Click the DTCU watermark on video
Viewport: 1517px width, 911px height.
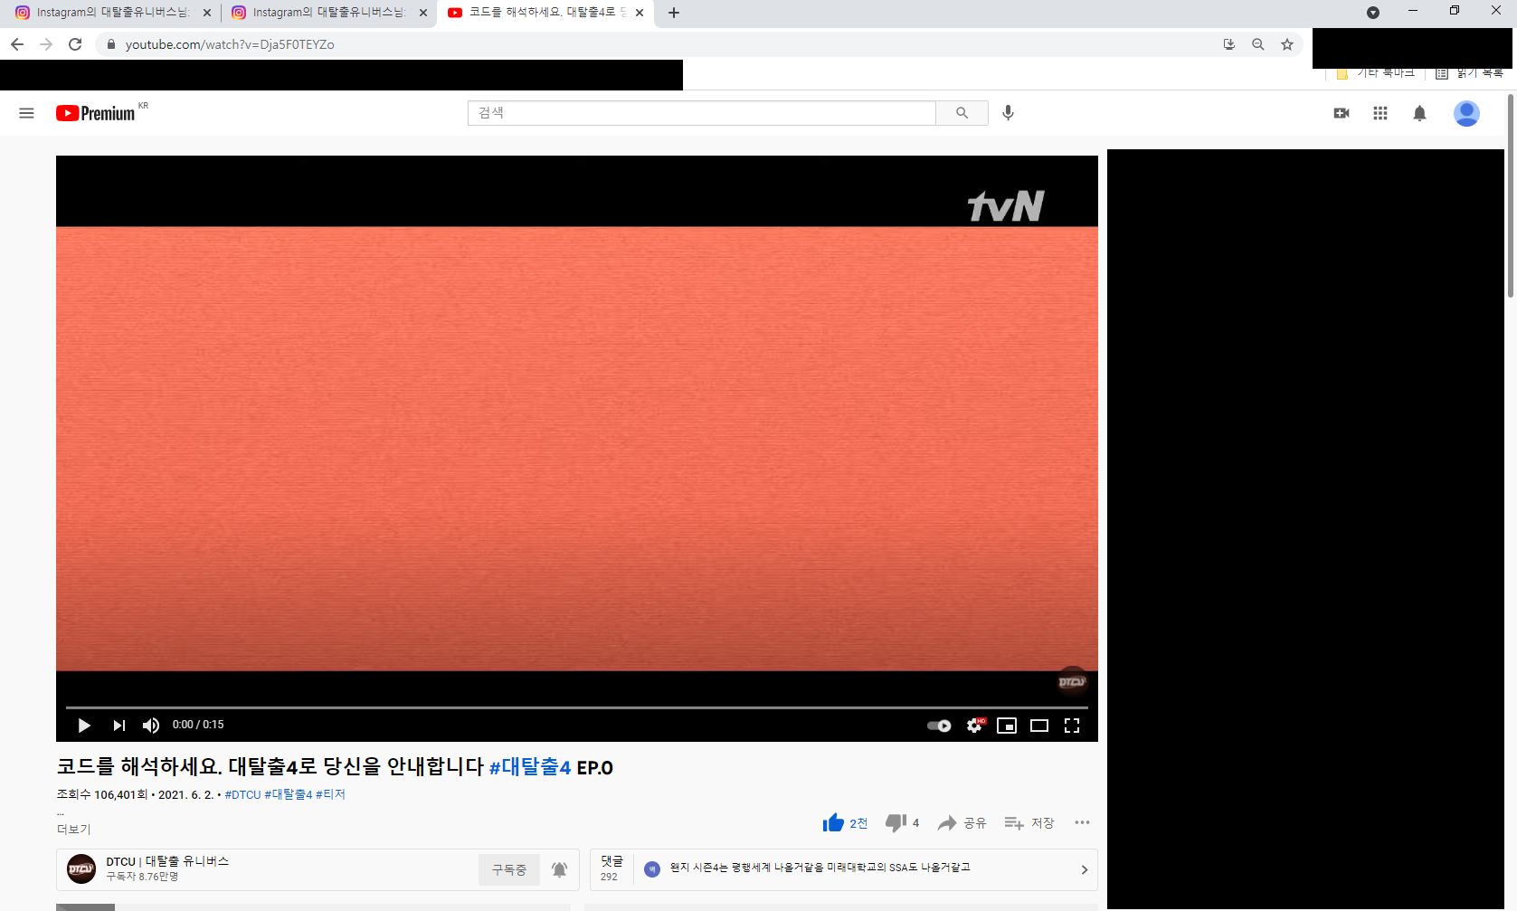[x=1072, y=681]
